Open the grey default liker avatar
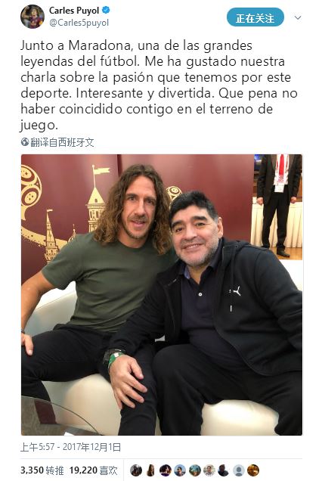The height and width of the screenshot is (481, 322). coord(238,470)
